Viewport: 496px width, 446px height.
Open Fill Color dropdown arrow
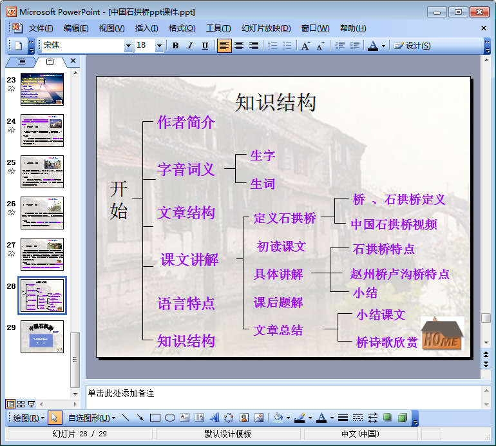coord(288,418)
